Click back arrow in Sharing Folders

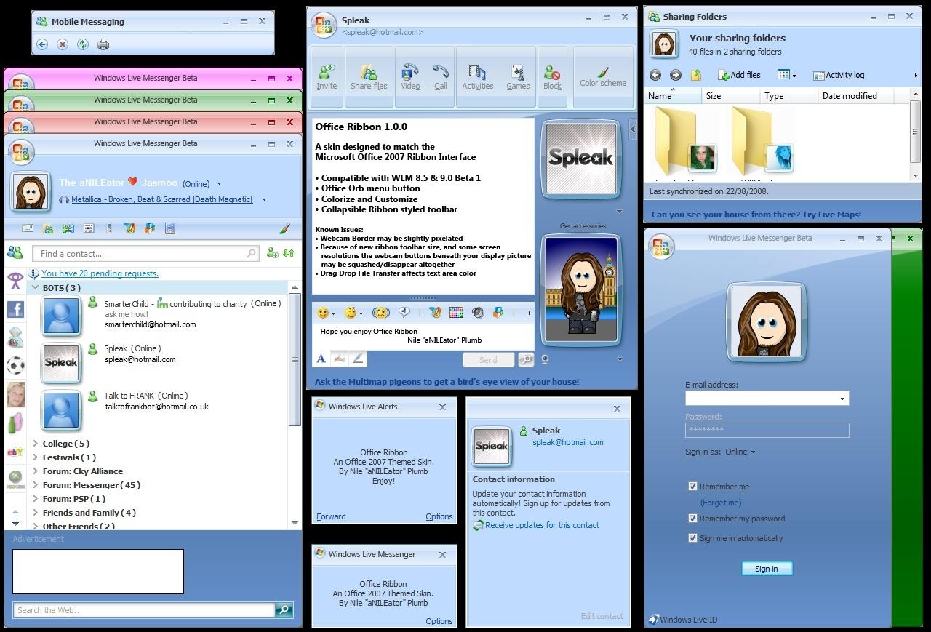(x=655, y=75)
